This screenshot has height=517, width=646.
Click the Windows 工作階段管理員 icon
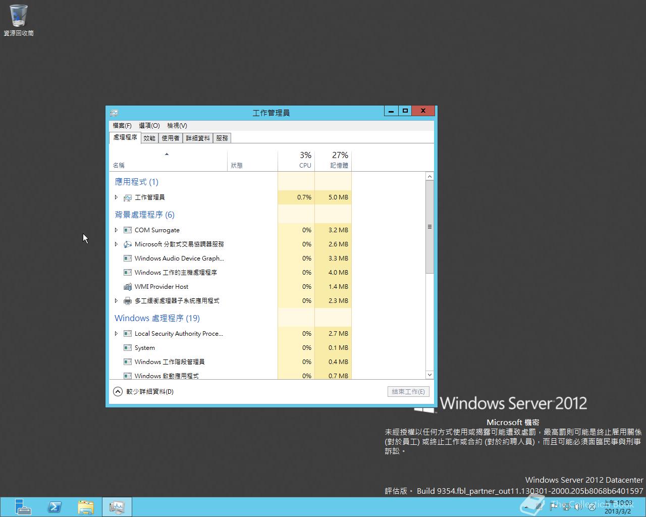[x=128, y=362]
